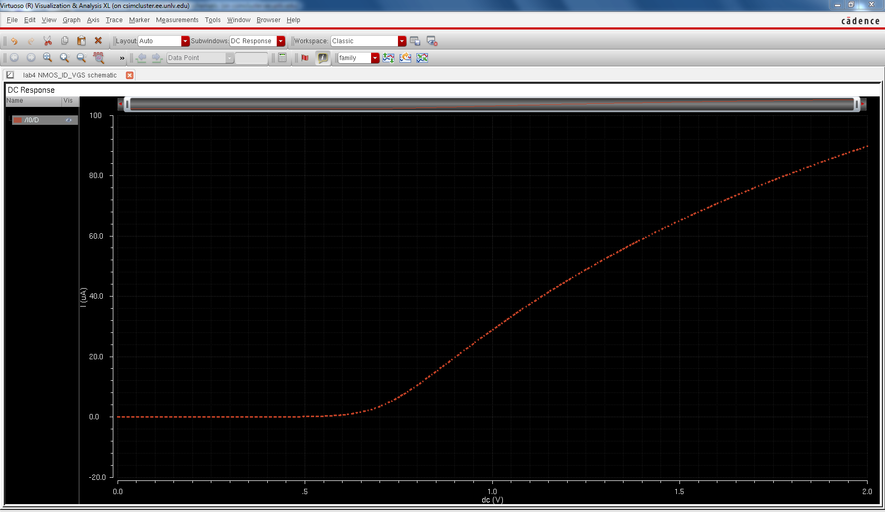Click the scrollbar left red arrow
The height and width of the screenshot is (512, 885).
(x=121, y=104)
